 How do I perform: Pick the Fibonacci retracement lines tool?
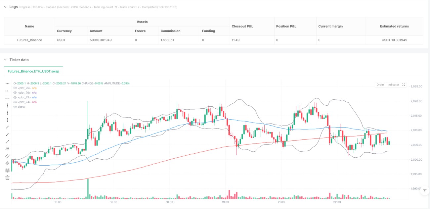[7, 170]
